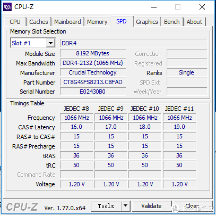Click CAS# Latency value 19.0

[x=179, y=127]
